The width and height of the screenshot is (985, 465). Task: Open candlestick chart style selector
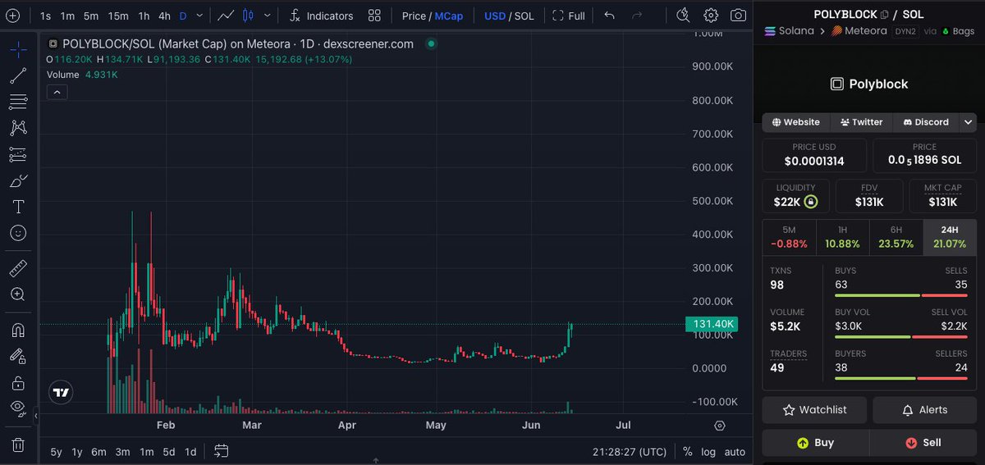248,16
